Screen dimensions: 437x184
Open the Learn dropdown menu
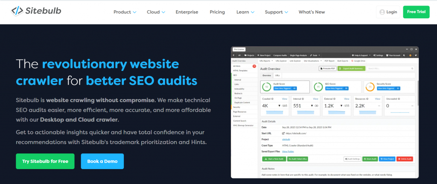tap(245, 12)
